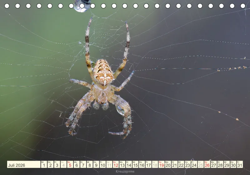Select day 16 (Do) in calendar strip
The height and width of the screenshot is (175, 250).
point(142,164)
